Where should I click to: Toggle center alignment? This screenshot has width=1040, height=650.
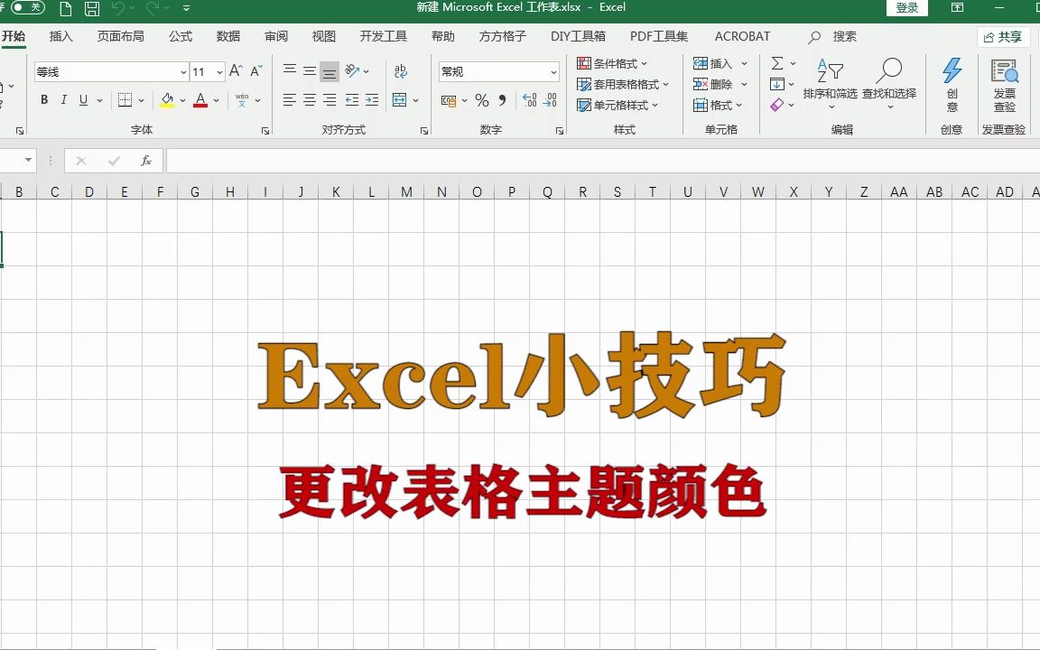click(309, 99)
